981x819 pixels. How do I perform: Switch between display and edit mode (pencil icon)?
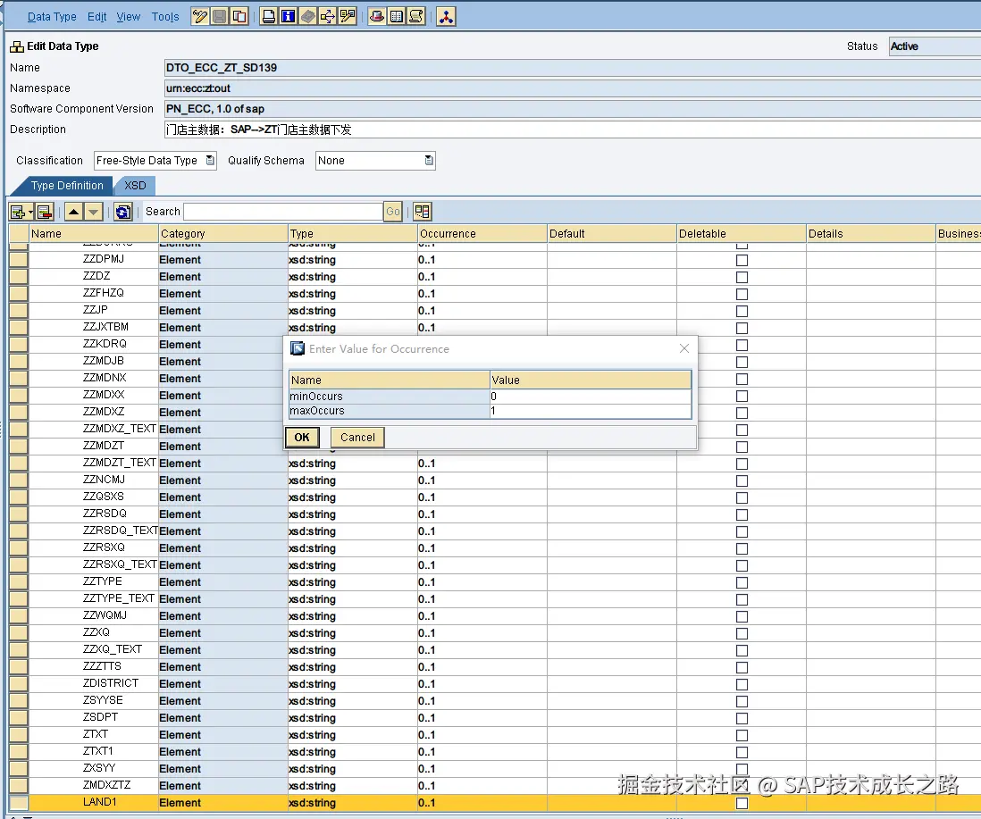(200, 16)
